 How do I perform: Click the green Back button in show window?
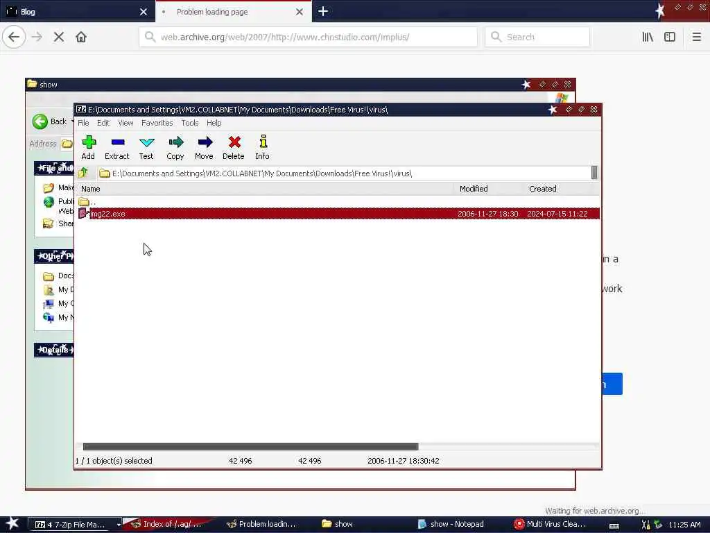(x=50, y=121)
